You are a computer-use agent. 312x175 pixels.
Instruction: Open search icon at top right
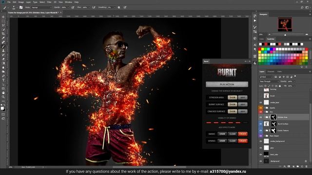[x=302, y=7]
